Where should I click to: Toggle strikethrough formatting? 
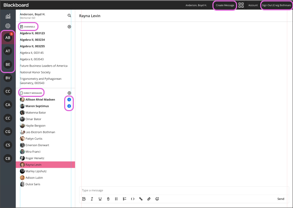108,199
